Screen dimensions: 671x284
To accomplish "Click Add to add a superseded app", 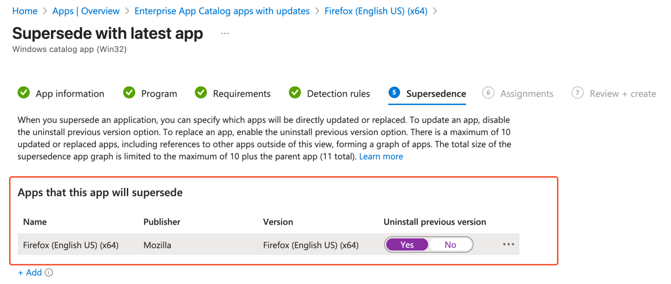I will click(x=30, y=273).
